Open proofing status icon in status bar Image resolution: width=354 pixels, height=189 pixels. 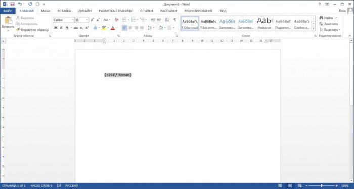(59, 186)
